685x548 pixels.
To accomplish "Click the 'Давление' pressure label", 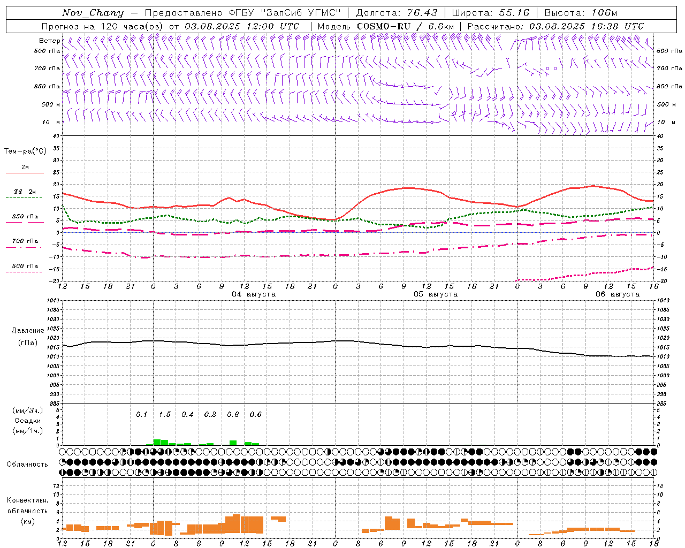I will pos(28,331).
